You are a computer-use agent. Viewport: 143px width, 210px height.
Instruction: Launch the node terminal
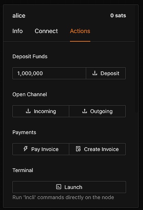[x=69, y=187]
